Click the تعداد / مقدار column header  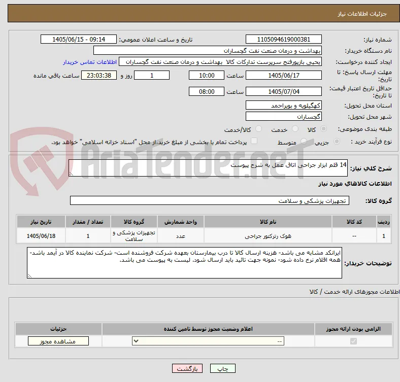pos(88,222)
